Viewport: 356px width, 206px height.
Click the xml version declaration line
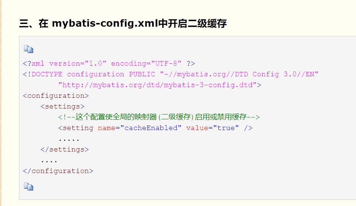pyautogui.click(x=109, y=63)
